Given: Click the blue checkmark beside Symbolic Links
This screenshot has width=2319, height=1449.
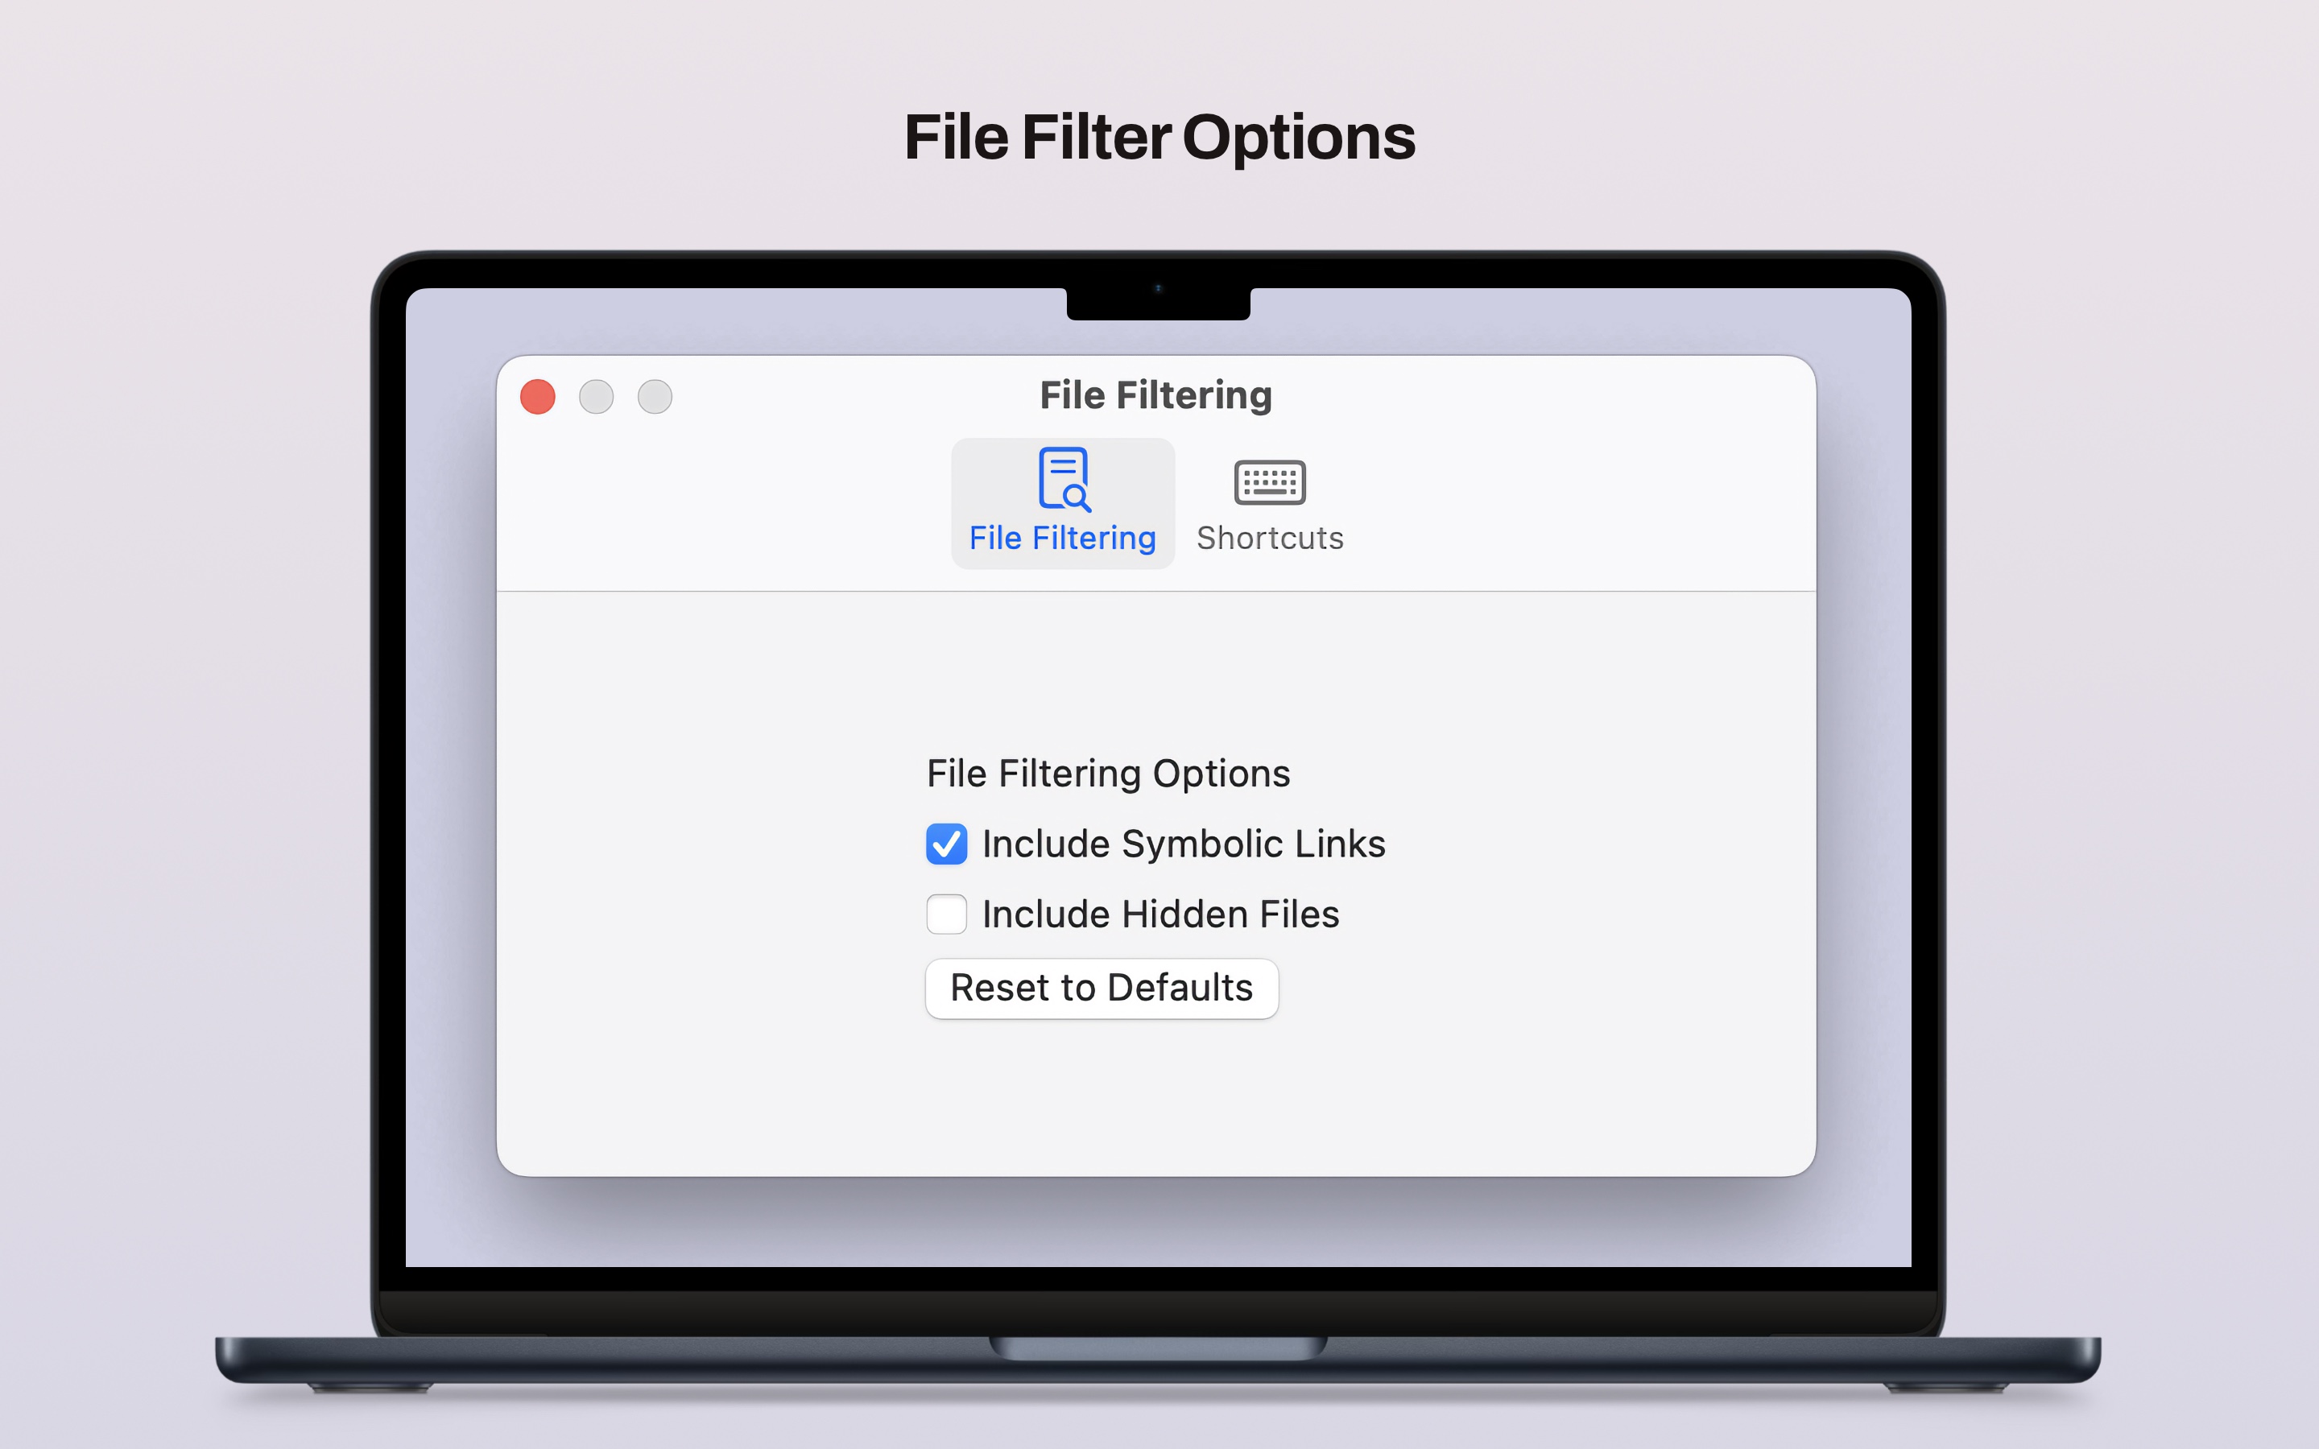Looking at the screenshot, I should pos(946,844).
